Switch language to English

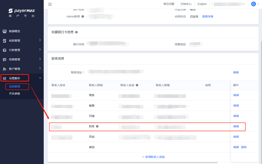point(202,4)
